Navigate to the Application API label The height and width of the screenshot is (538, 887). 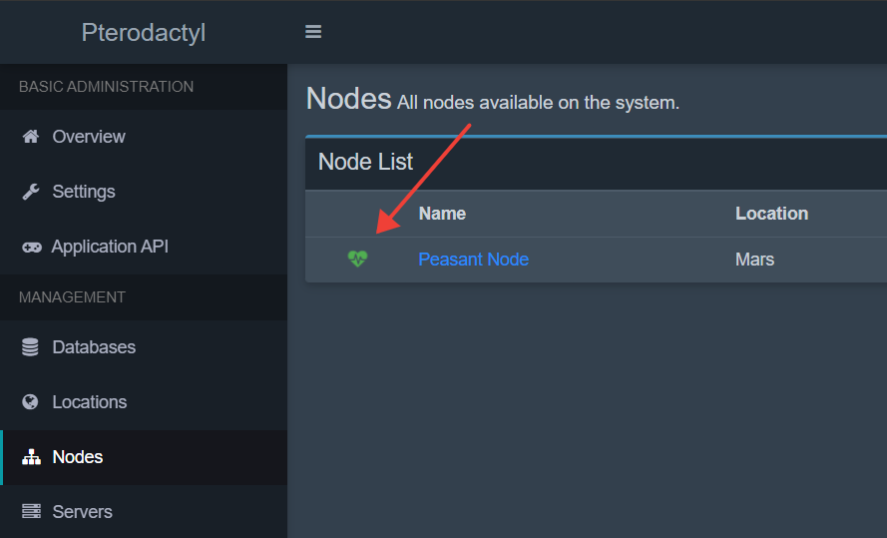[x=110, y=247]
